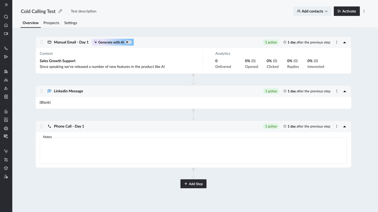Collapse the Linkedin Message step

[344, 91]
